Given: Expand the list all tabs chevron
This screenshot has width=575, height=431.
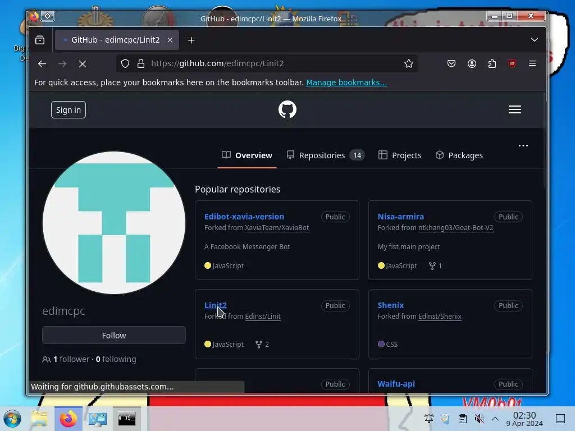Looking at the screenshot, I should (535, 40).
